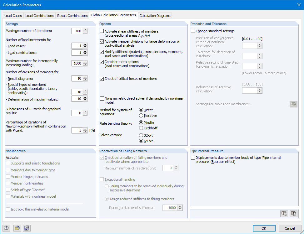Screen dimensions: 304x234
Task: Enable 'Activate shear stiffness of members'
Action: point(102,31)
